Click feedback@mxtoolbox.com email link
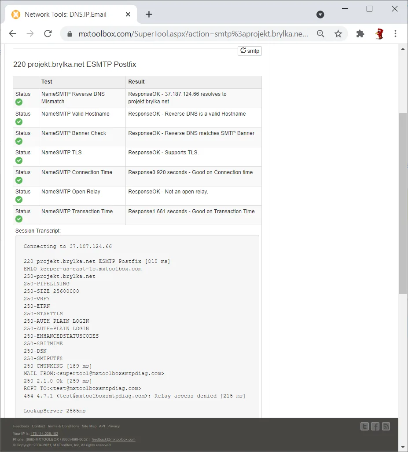Image resolution: width=408 pixels, height=452 pixels. tap(114, 439)
